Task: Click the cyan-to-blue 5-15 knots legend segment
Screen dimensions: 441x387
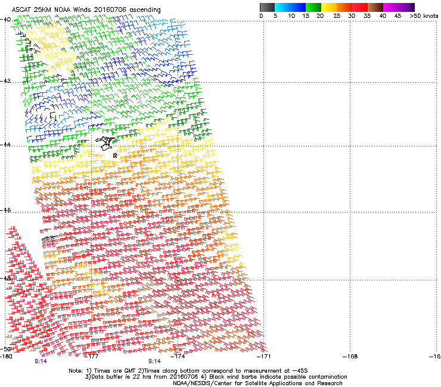Action: (x=290, y=7)
